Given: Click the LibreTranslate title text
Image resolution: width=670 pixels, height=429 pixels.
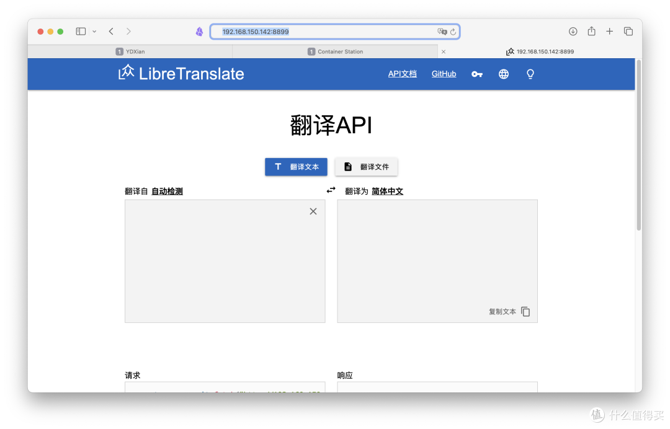Looking at the screenshot, I should point(191,74).
